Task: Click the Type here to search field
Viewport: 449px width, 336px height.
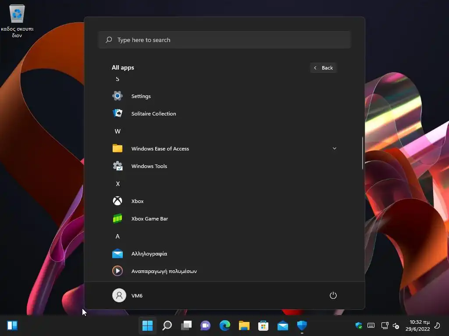Action: (224, 40)
